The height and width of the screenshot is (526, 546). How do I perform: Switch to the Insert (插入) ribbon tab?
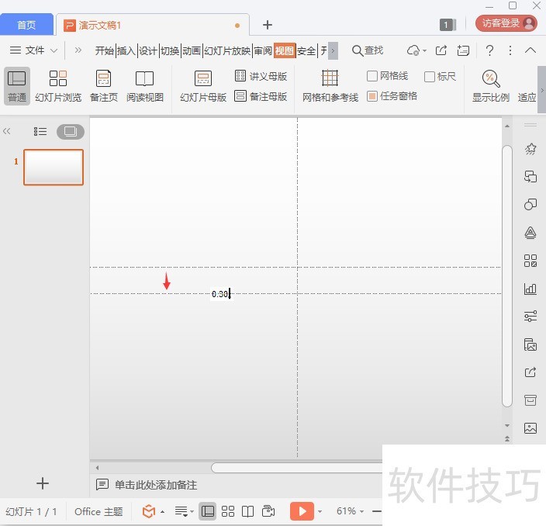click(x=126, y=51)
